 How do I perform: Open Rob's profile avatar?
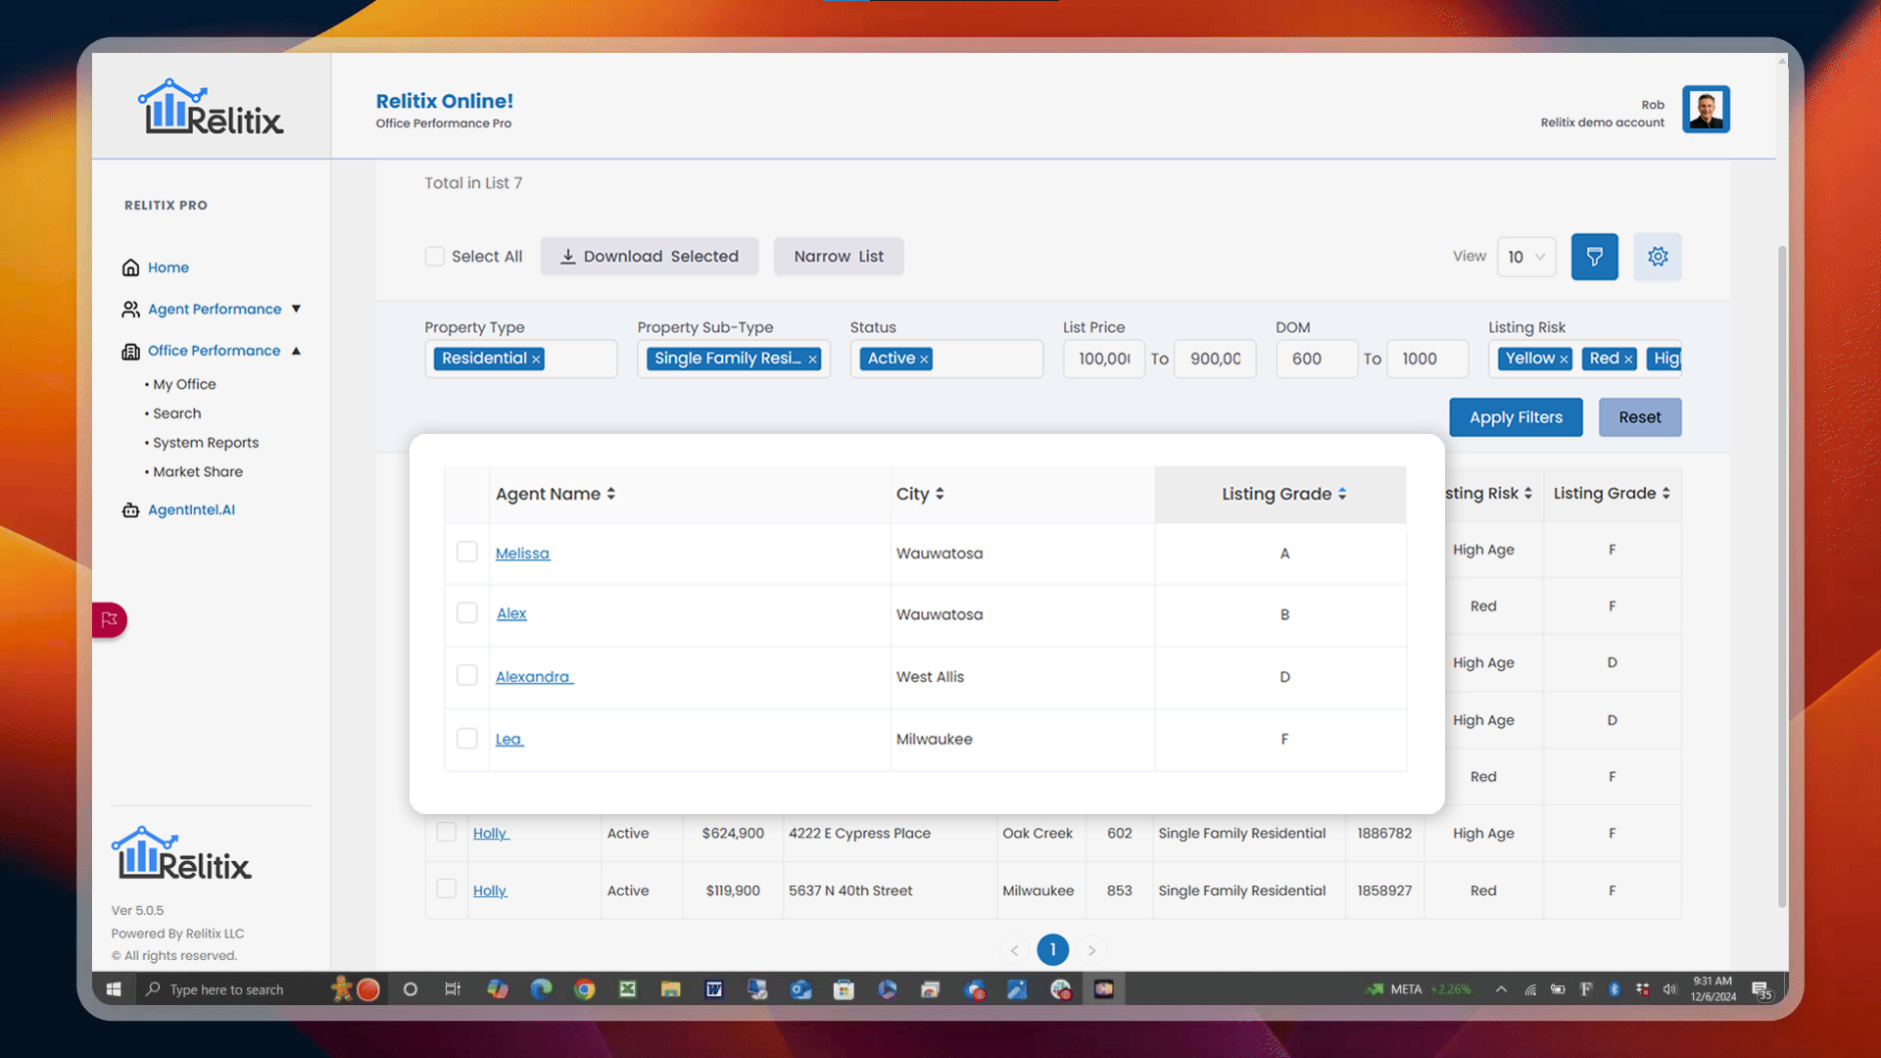[x=1707, y=109]
